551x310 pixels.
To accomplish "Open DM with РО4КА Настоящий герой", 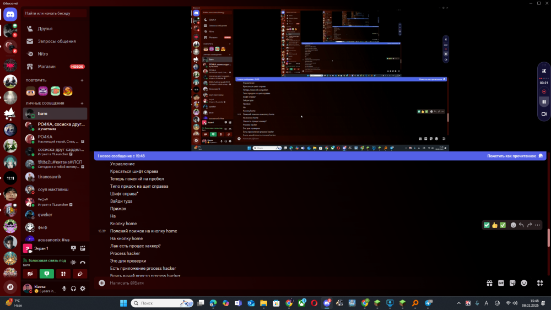I will tap(55, 139).
